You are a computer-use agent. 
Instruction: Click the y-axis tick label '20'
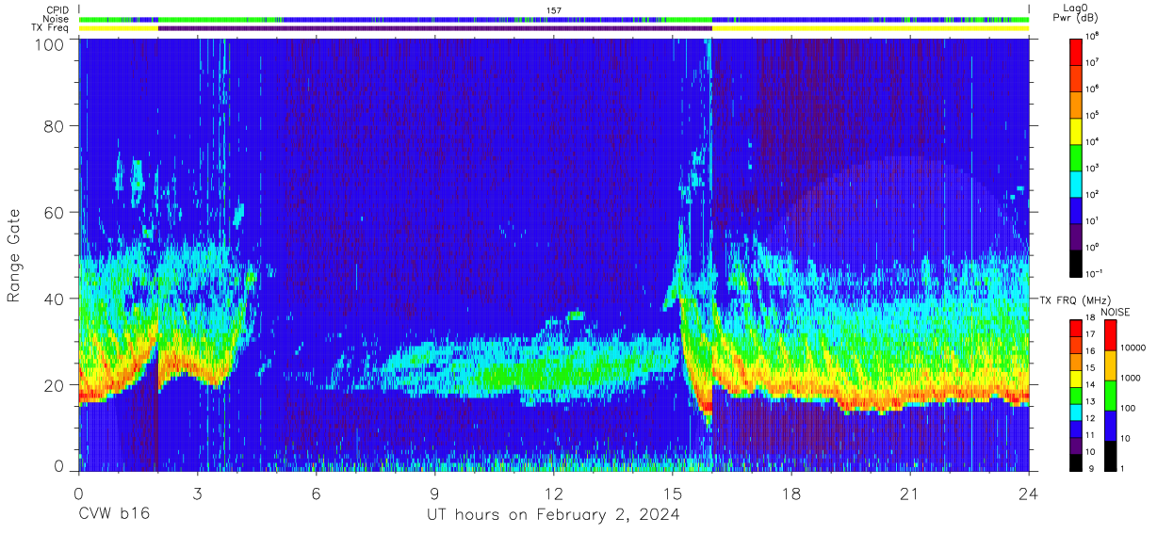tap(55, 385)
